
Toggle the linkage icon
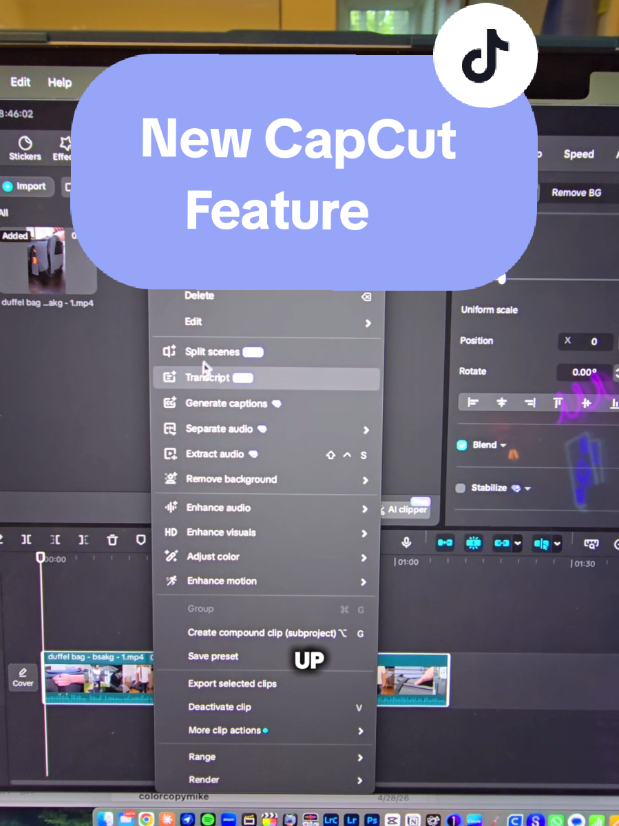coord(502,543)
